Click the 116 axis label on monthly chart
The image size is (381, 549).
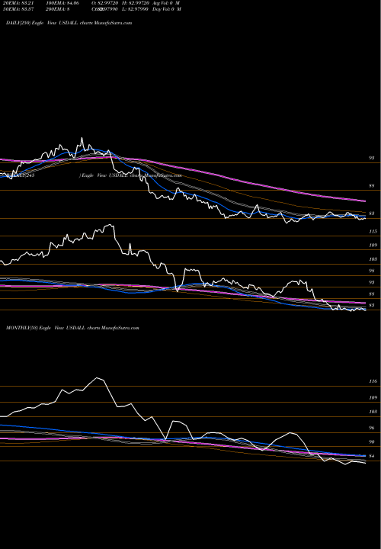373,381
